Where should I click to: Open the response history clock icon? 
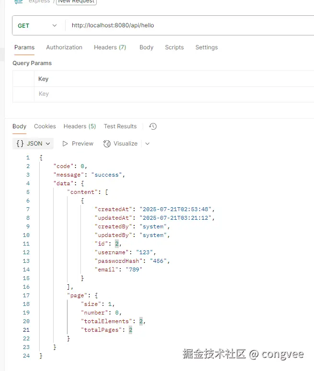click(x=153, y=126)
